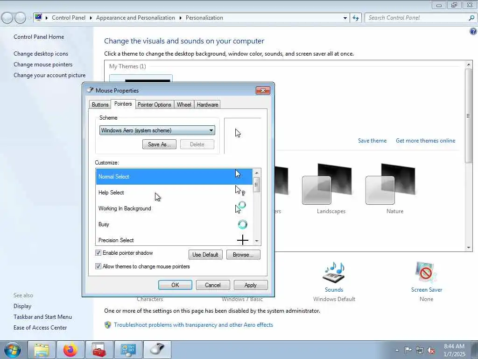Open the Start menu orb

tap(13, 350)
